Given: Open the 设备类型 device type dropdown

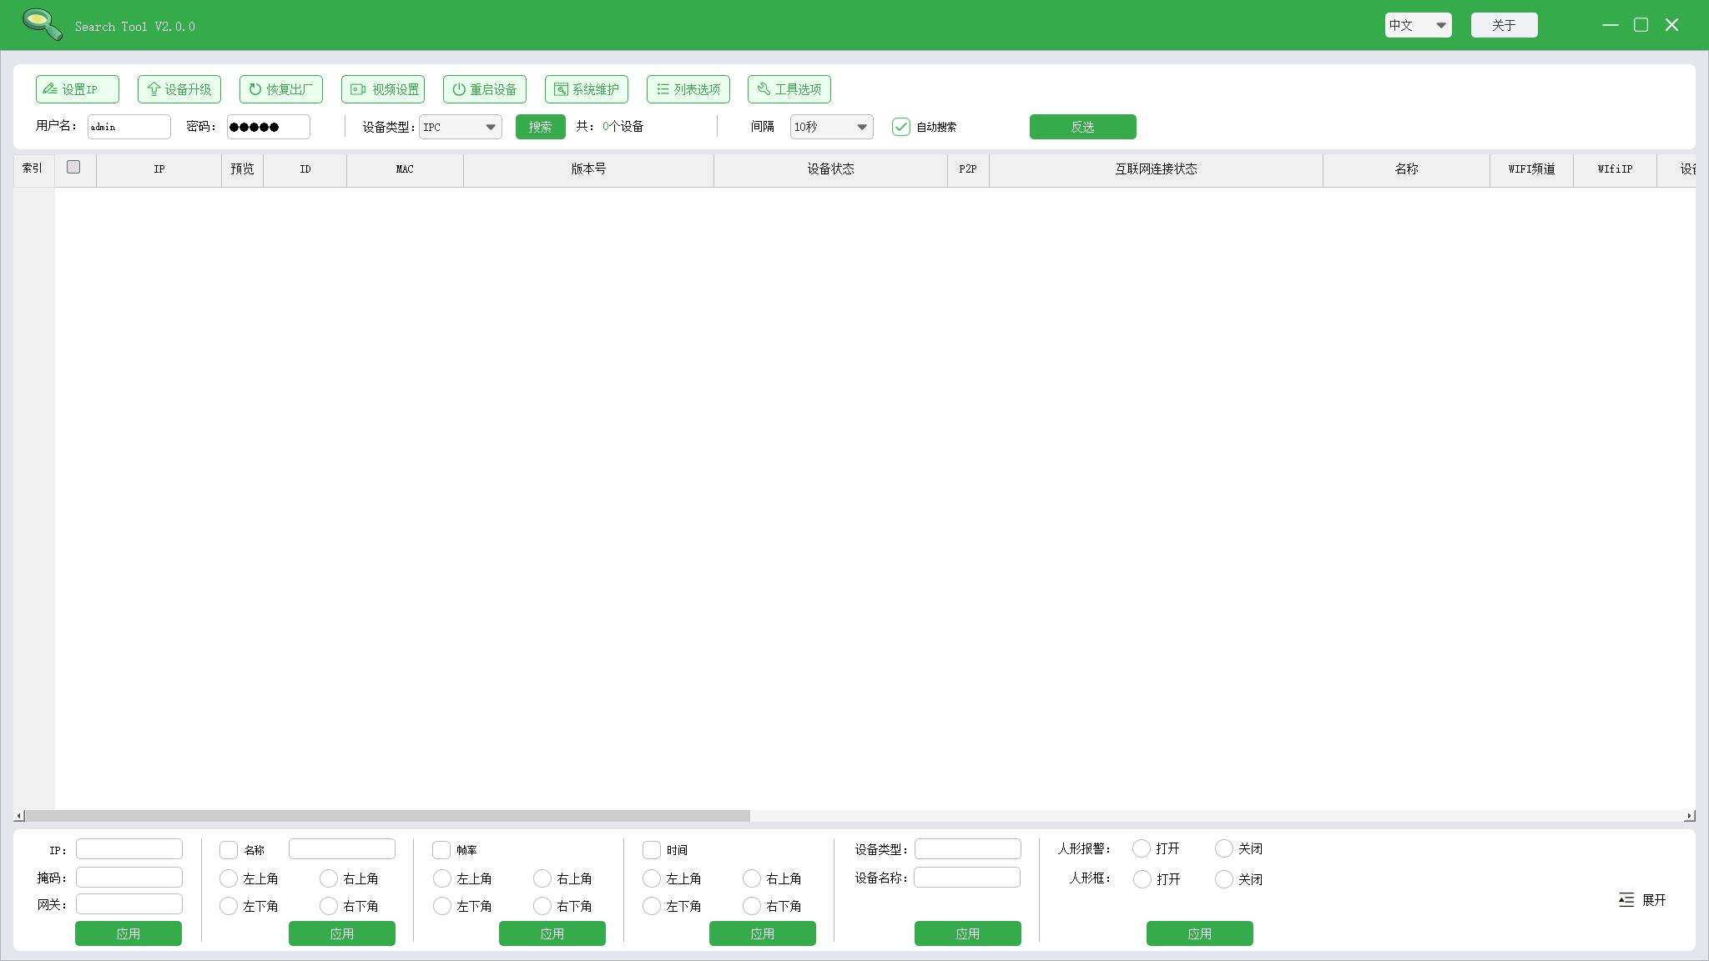Looking at the screenshot, I should click(459, 127).
